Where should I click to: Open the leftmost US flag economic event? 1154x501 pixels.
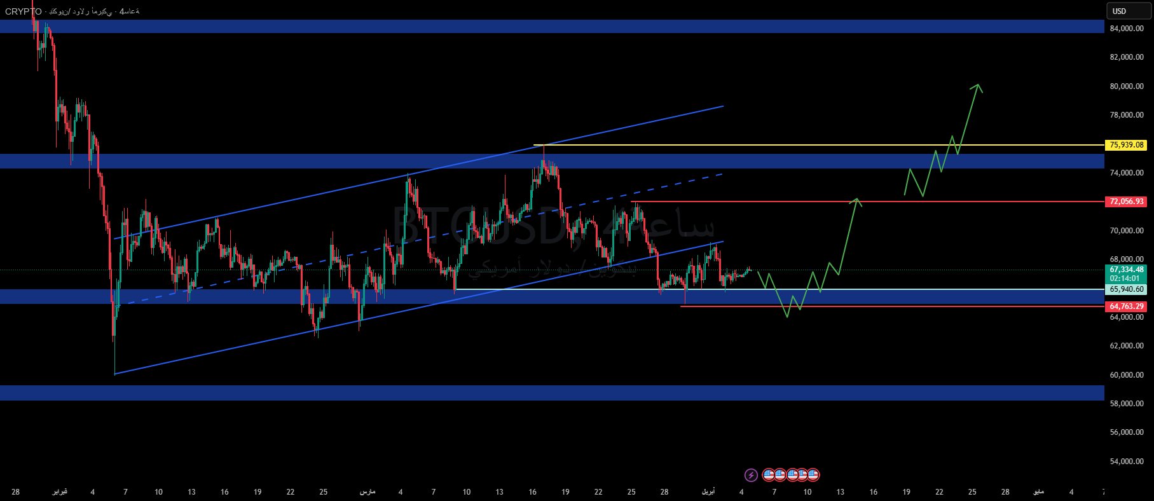(769, 475)
